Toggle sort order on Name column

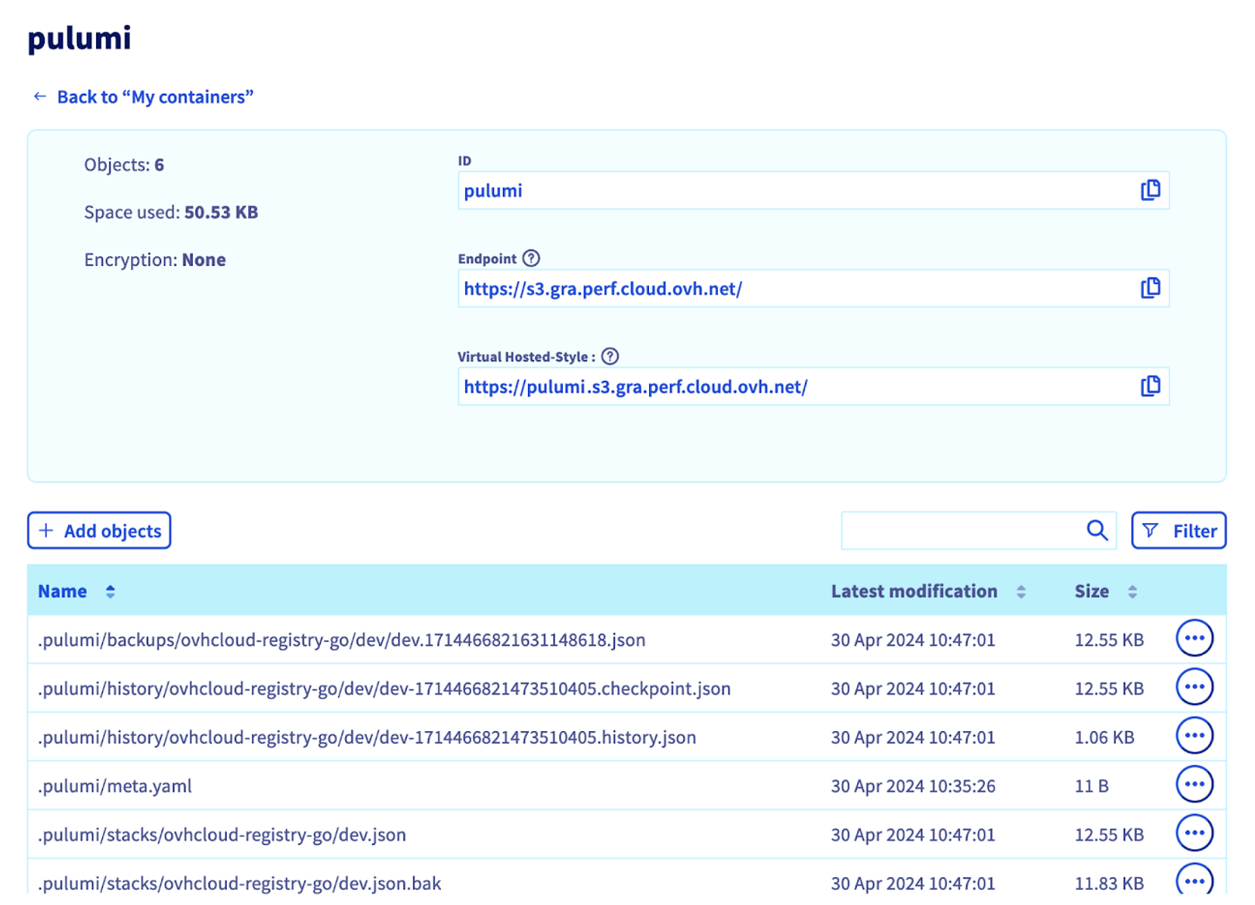coord(109,590)
